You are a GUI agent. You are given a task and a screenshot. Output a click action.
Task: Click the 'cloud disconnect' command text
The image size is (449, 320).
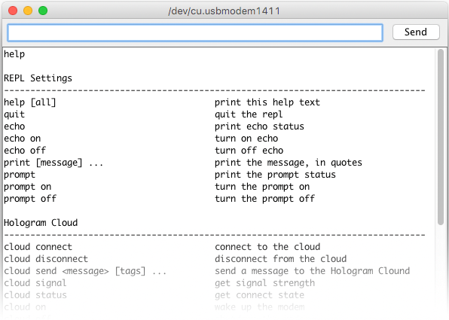[x=46, y=259]
